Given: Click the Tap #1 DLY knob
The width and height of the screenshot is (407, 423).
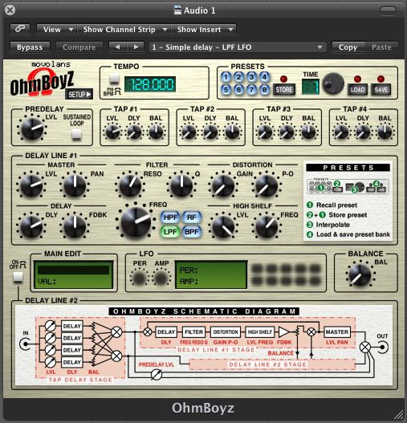Looking at the screenshot, I should (134, 132).
